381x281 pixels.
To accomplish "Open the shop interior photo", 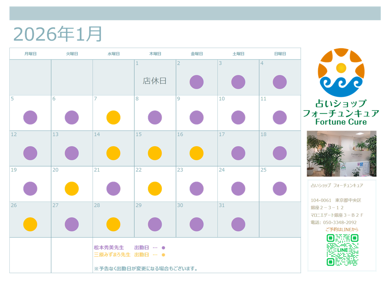I will (x=341, y=154).
